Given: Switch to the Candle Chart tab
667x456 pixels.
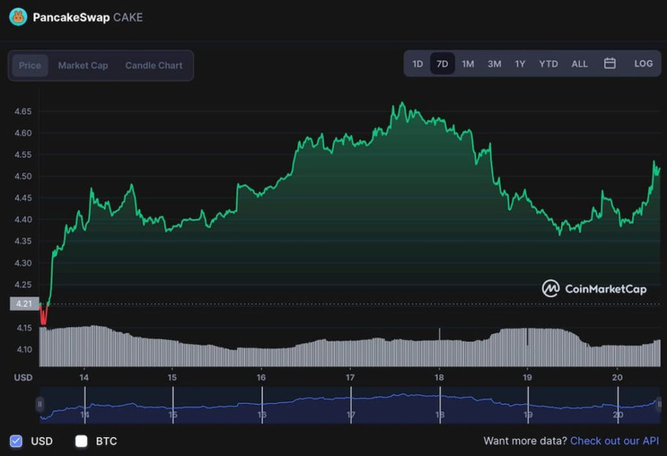Looking at the screenshot, I should coord(154,66).
